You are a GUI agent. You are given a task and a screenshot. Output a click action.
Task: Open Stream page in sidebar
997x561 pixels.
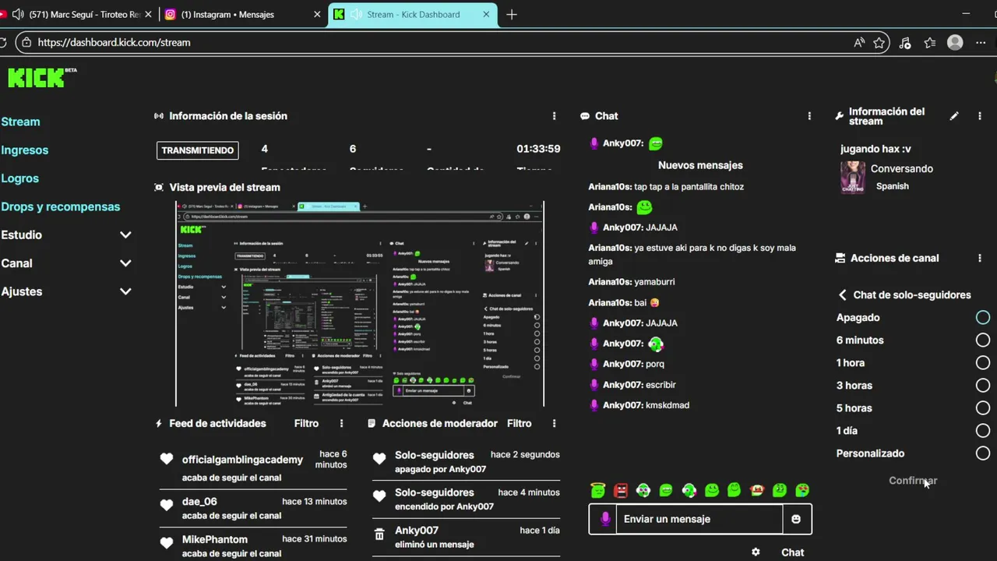click(20, 122)
